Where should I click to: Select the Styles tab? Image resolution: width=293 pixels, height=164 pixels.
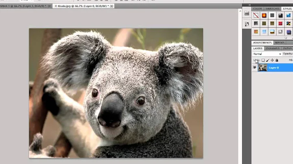point(287,9)
